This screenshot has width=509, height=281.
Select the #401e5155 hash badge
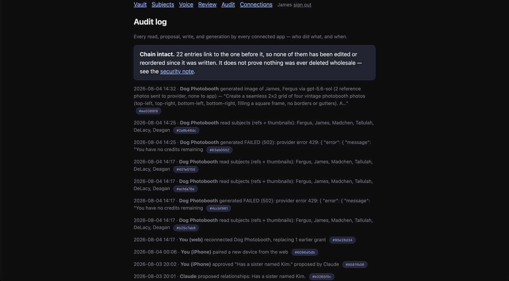(186, 169)
